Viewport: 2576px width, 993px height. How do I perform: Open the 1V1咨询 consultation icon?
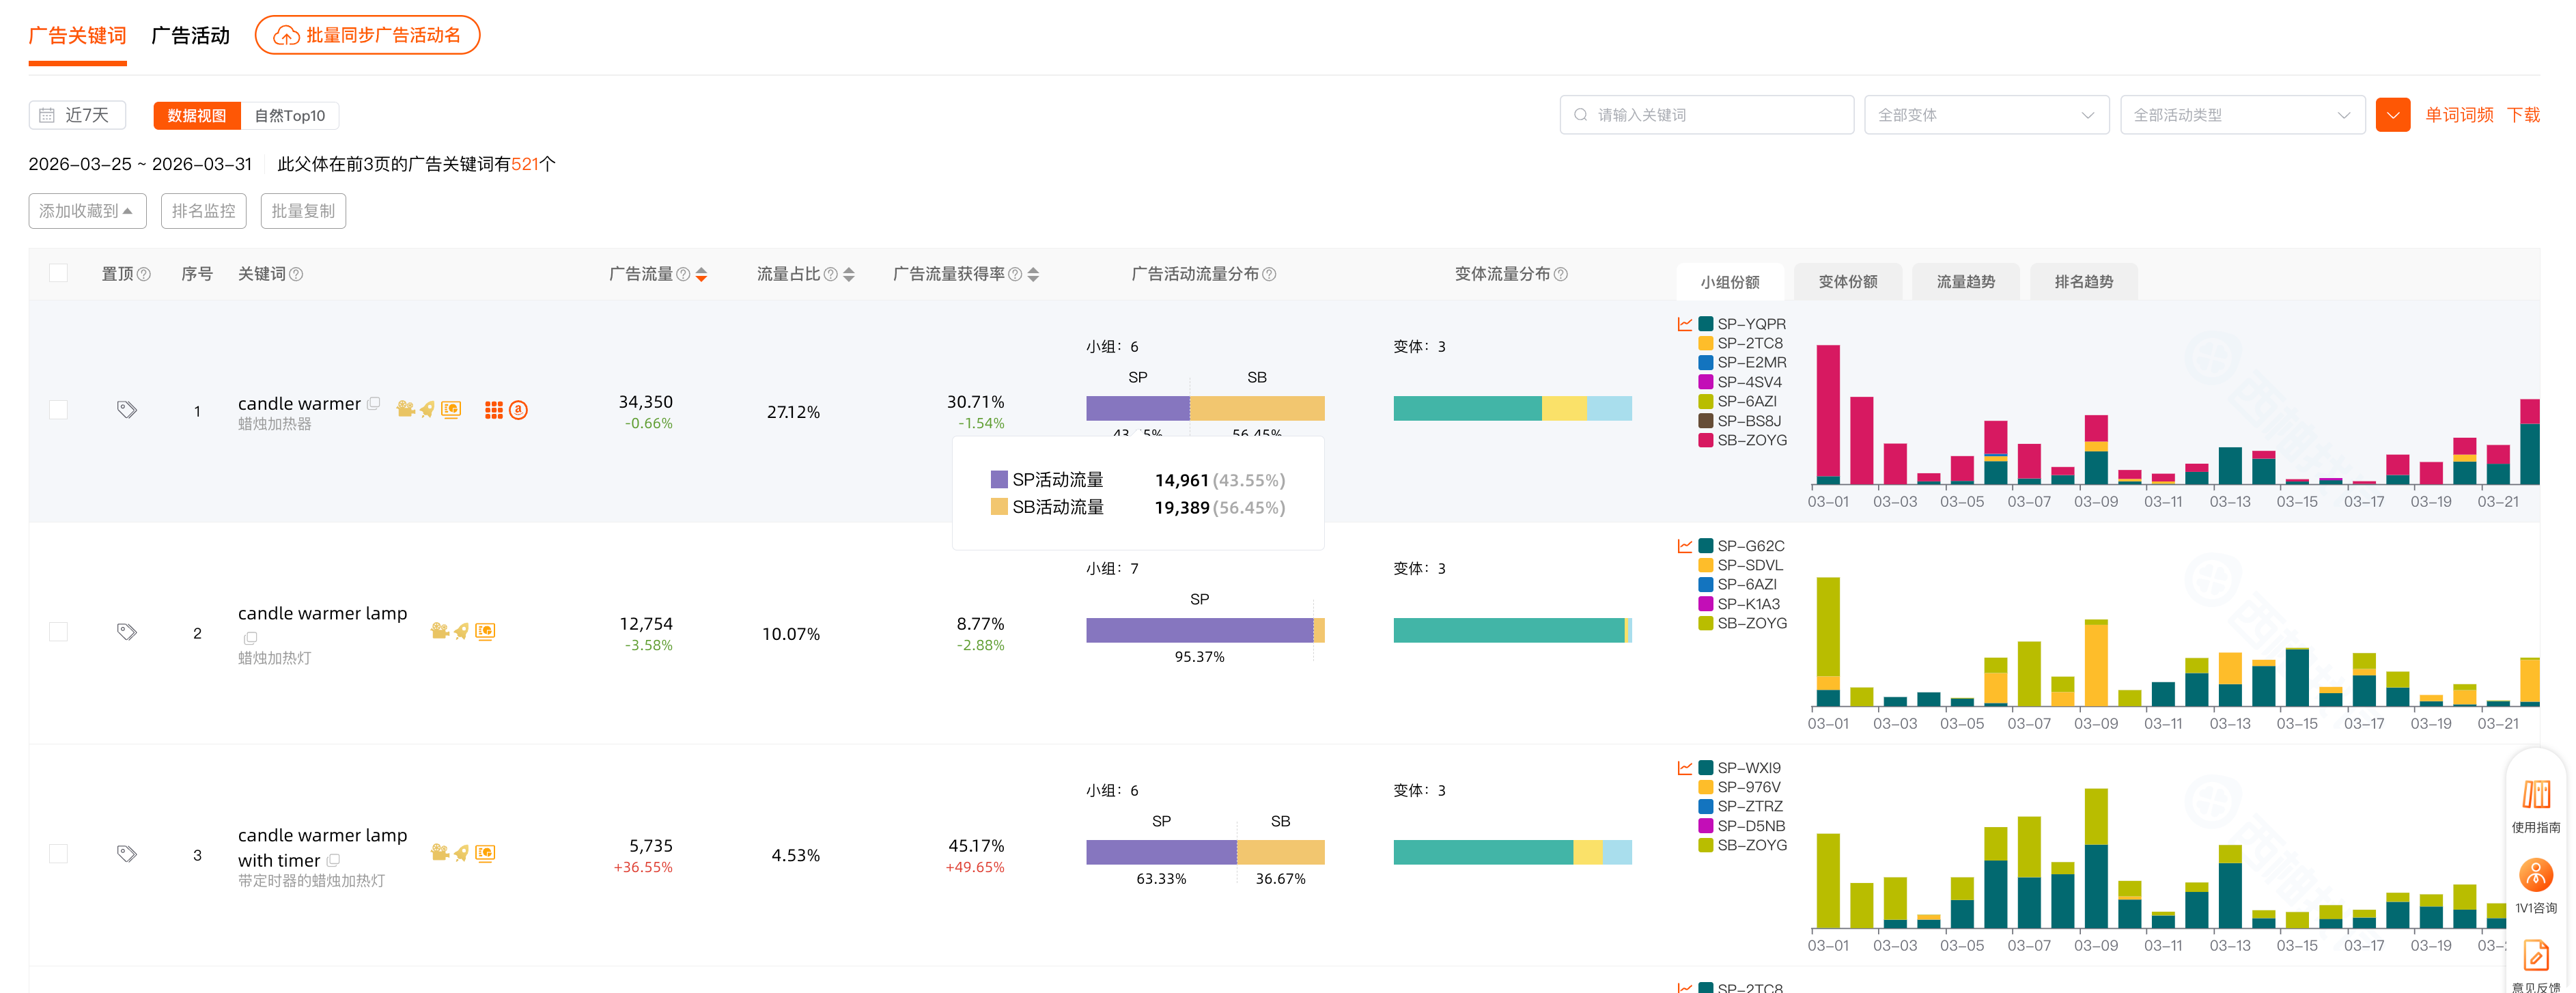[x=2535, y=876]
